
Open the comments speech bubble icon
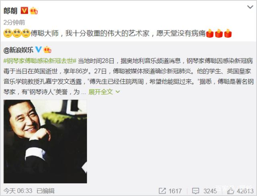click(x=196, y=191)
